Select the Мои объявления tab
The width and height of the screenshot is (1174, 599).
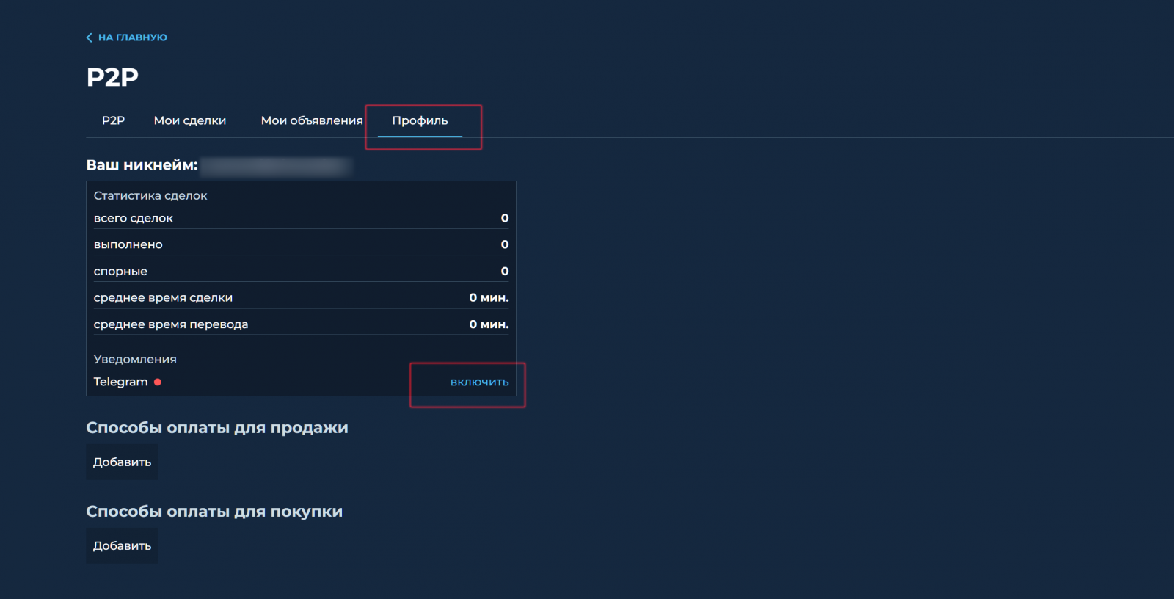click(x=312, y=120)
